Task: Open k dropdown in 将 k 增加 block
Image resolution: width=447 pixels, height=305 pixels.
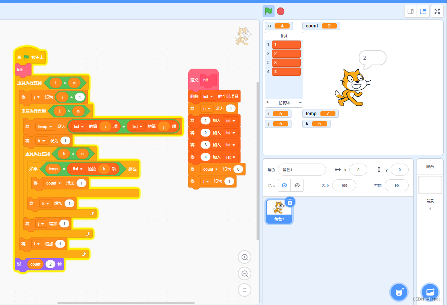Action: click(45, 203)
